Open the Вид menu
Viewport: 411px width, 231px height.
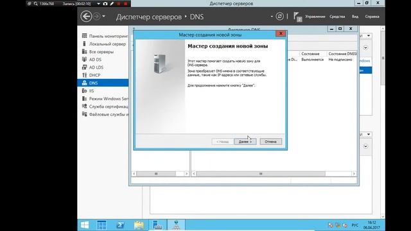coord(355,17)
